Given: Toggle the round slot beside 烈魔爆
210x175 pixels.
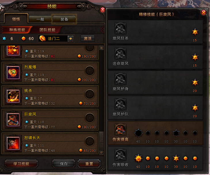Looking at the screenshot, I should click(x=89, y=70).
